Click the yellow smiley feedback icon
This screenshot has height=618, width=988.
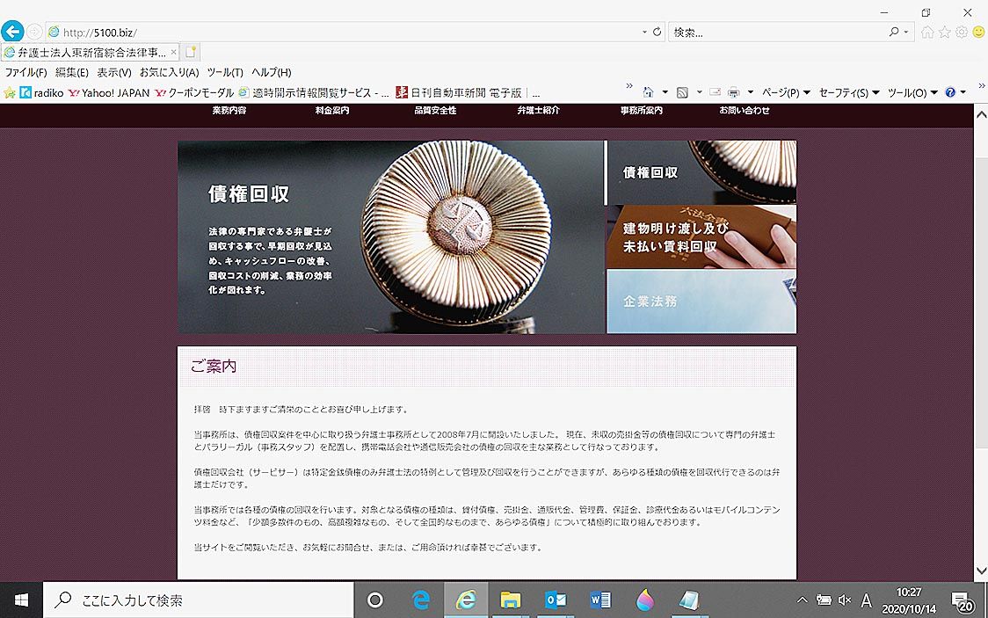[978, 32]
